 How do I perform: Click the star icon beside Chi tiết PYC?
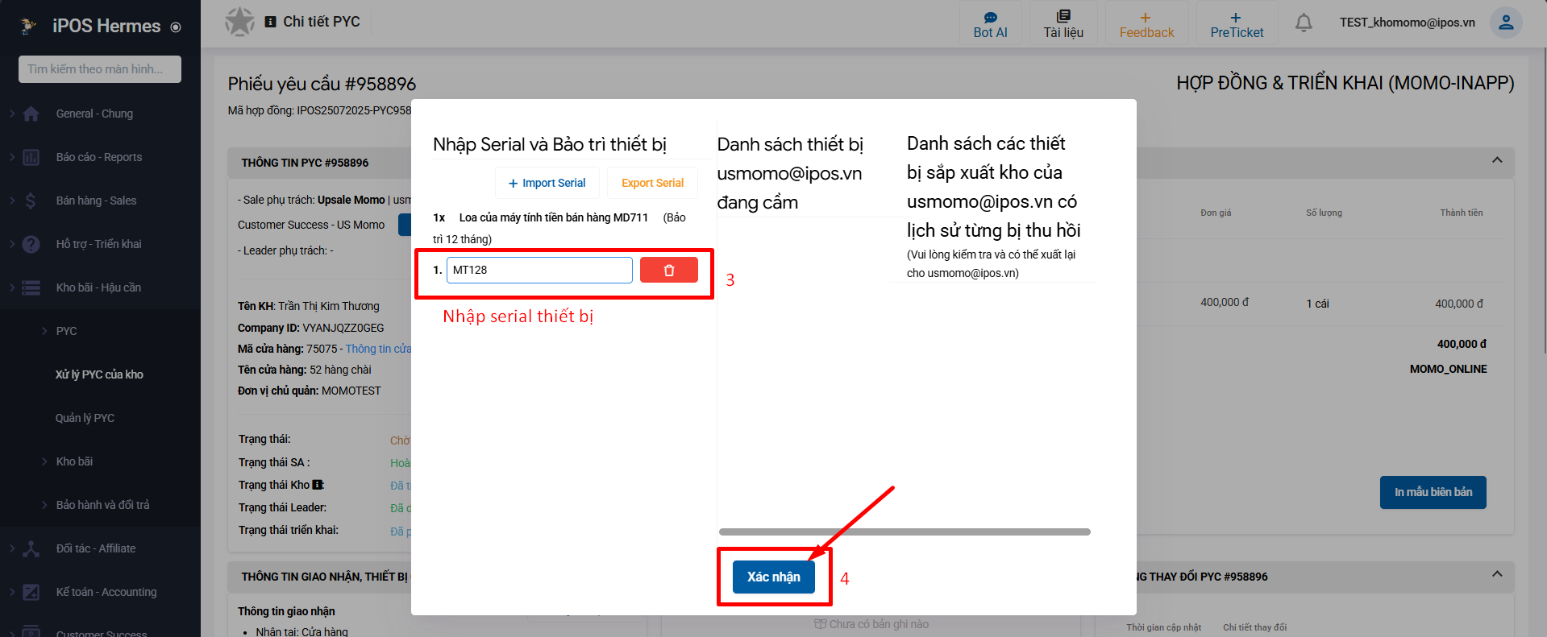coord(239,22)
